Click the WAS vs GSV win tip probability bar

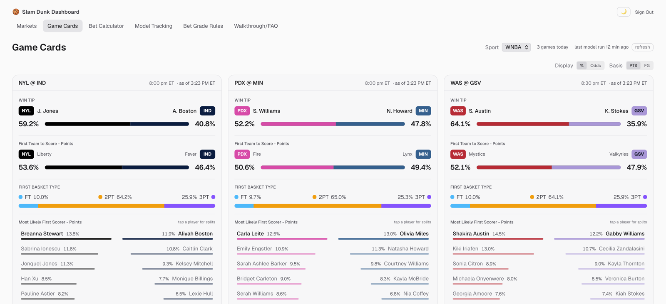coord(549,124)
